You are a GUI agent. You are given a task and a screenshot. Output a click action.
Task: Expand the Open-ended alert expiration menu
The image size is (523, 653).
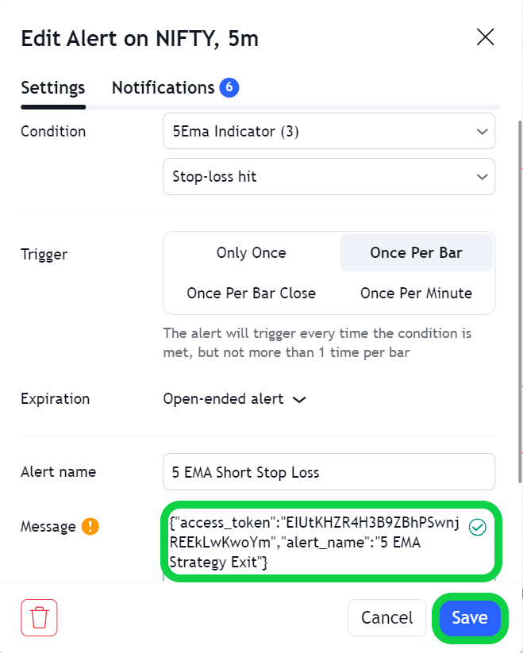click(x=235, y=399)
